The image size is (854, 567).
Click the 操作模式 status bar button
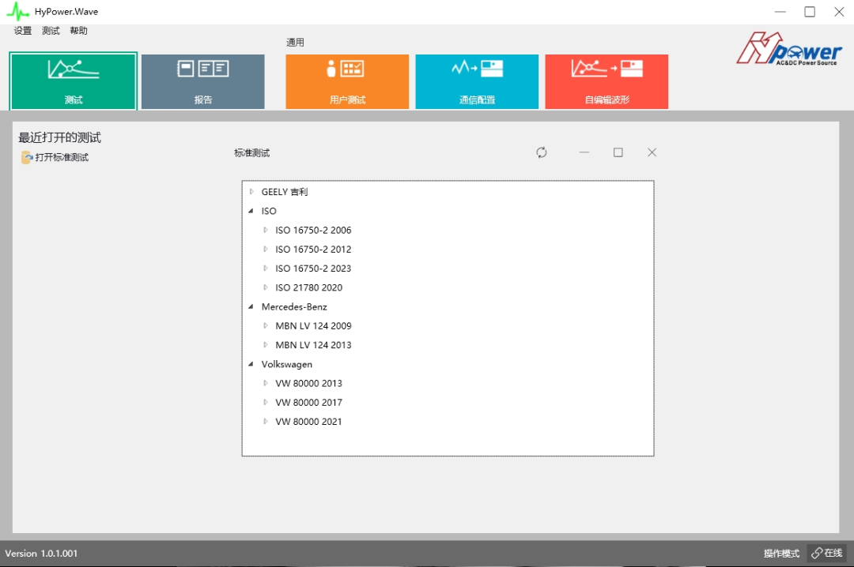click(x=781, y=554)
